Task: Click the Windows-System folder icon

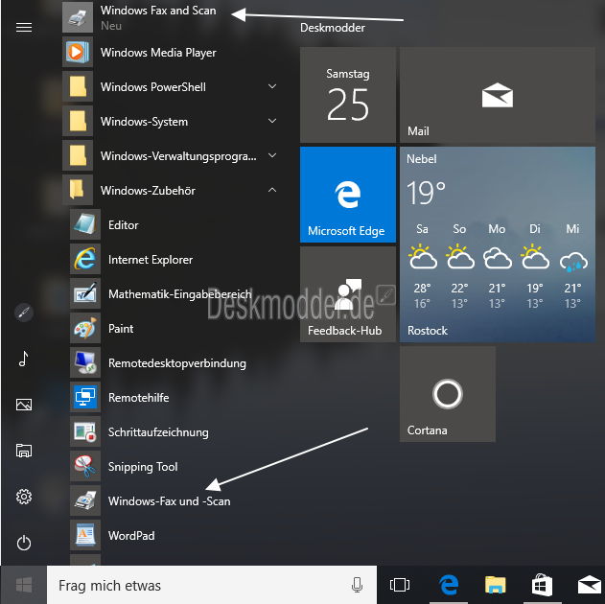Action: point(78,121)
